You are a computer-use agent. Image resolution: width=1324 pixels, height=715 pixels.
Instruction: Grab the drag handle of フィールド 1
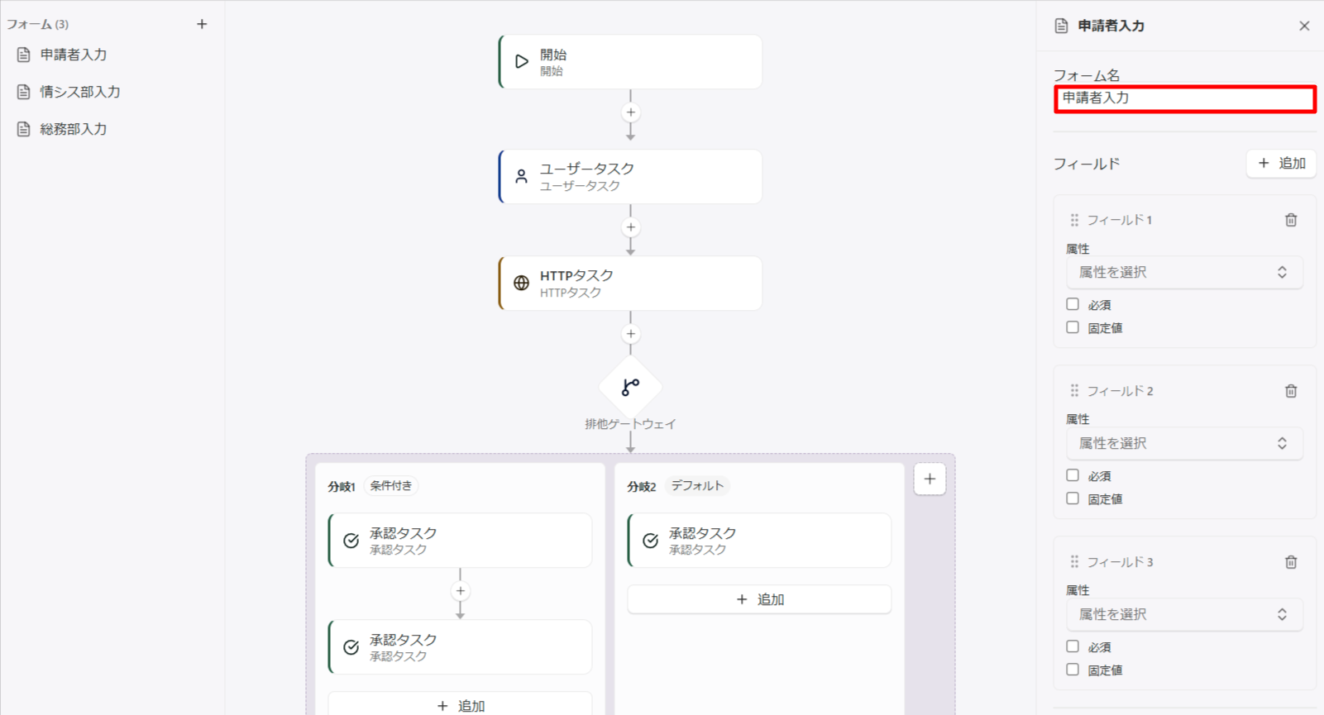click(1074, 220)
